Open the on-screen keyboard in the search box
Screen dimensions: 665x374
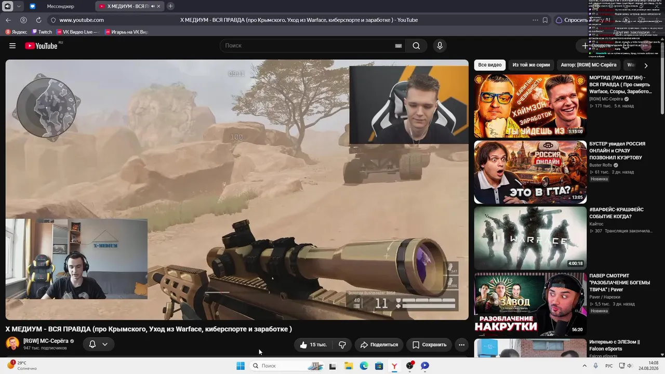pyautogui.click(x=398, y=46)
